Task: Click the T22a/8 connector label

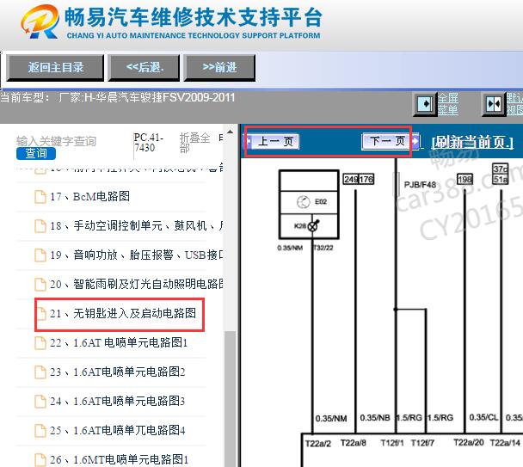Action: tap(353, 443)
